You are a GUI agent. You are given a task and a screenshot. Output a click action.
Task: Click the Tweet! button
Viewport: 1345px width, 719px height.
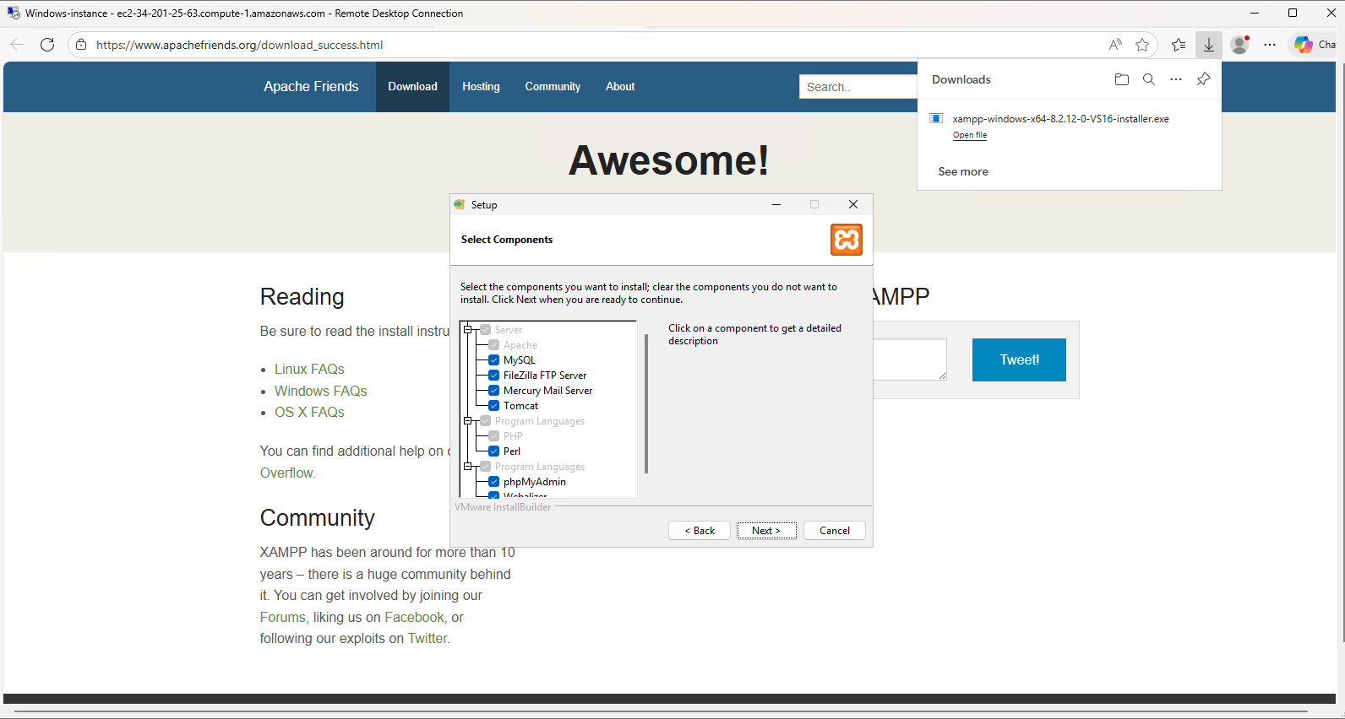1019,359
